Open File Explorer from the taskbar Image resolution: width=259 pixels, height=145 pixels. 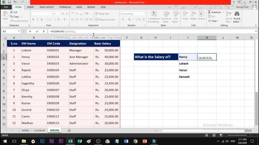click(24, 141)
